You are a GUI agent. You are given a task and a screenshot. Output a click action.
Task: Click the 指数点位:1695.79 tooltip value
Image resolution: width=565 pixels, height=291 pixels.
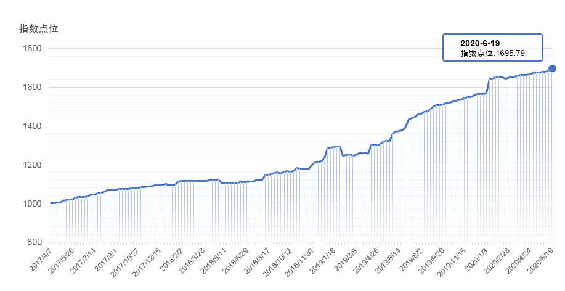coord(492,54)
